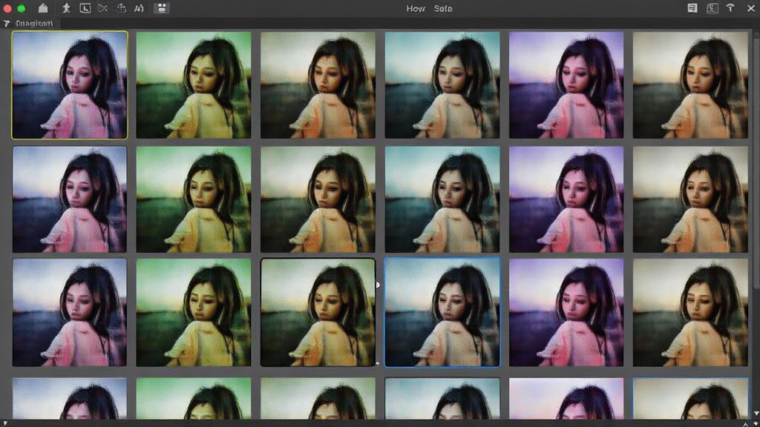Click the filter funnel icon below toolbar
The width and height of the screenshot is (760, 427).
[x=6, y=23]
